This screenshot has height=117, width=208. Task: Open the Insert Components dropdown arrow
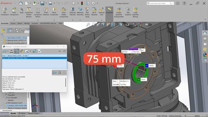pos(14,20)
